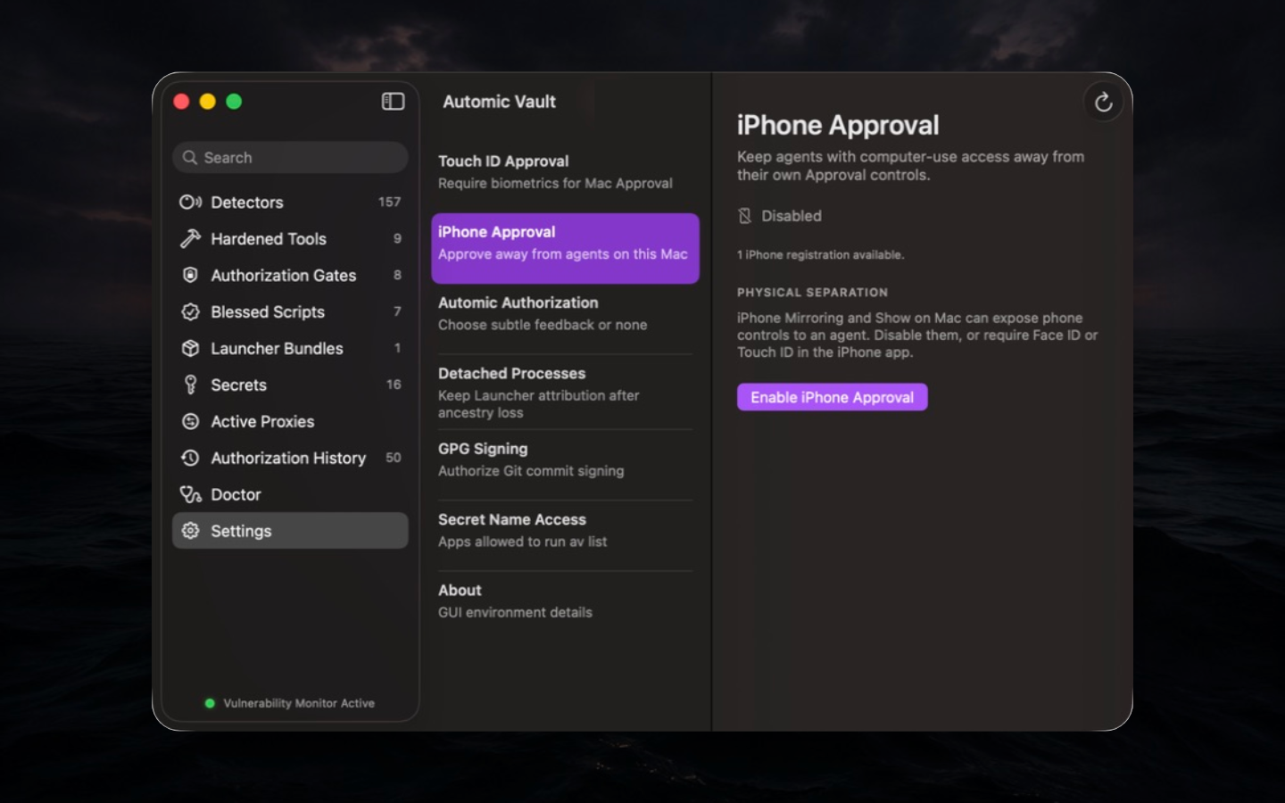This screenshot has width=1285, height=803.
Task: Click the '1 iPhone registration available.' text
Action: 820,255
